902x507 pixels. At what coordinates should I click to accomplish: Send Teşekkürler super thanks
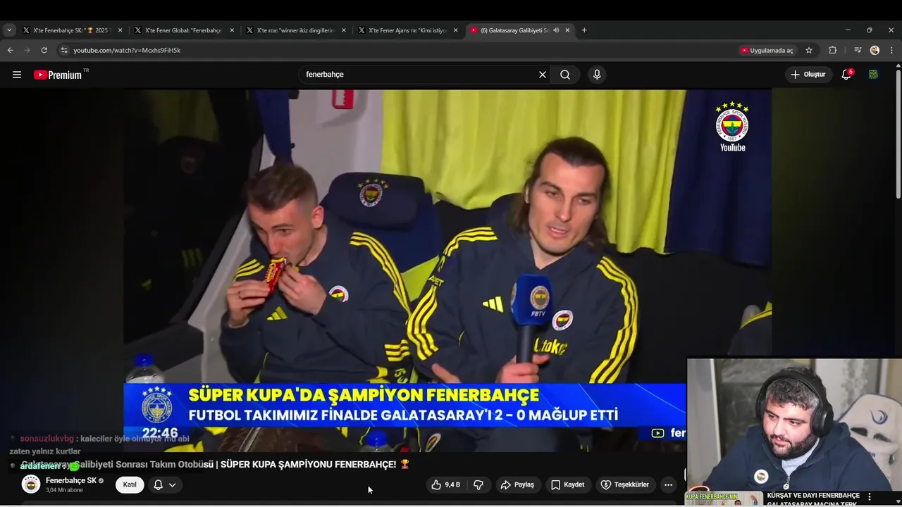click(x=624, y=484)
